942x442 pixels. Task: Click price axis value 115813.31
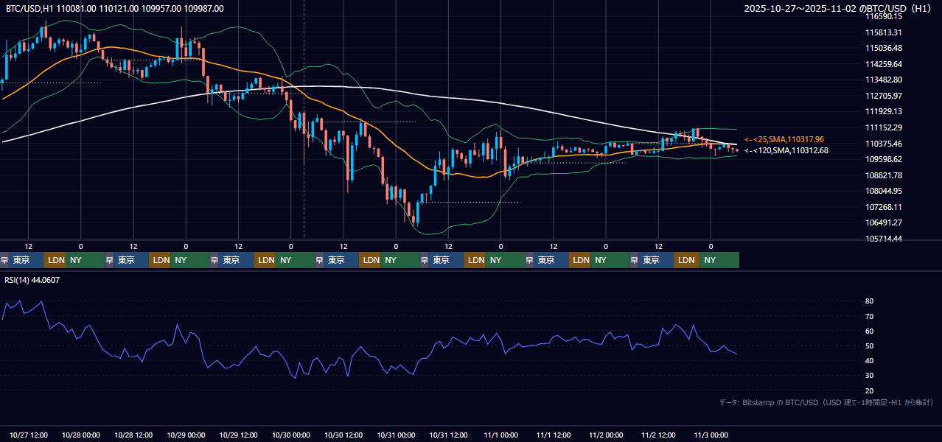883,32
